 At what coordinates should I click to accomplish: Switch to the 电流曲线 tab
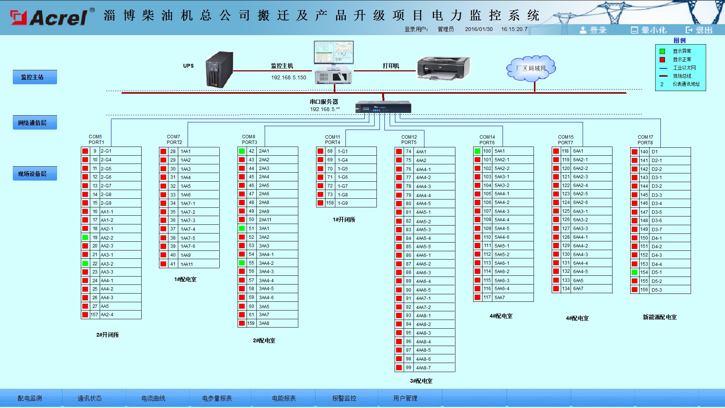coord(153,398)
